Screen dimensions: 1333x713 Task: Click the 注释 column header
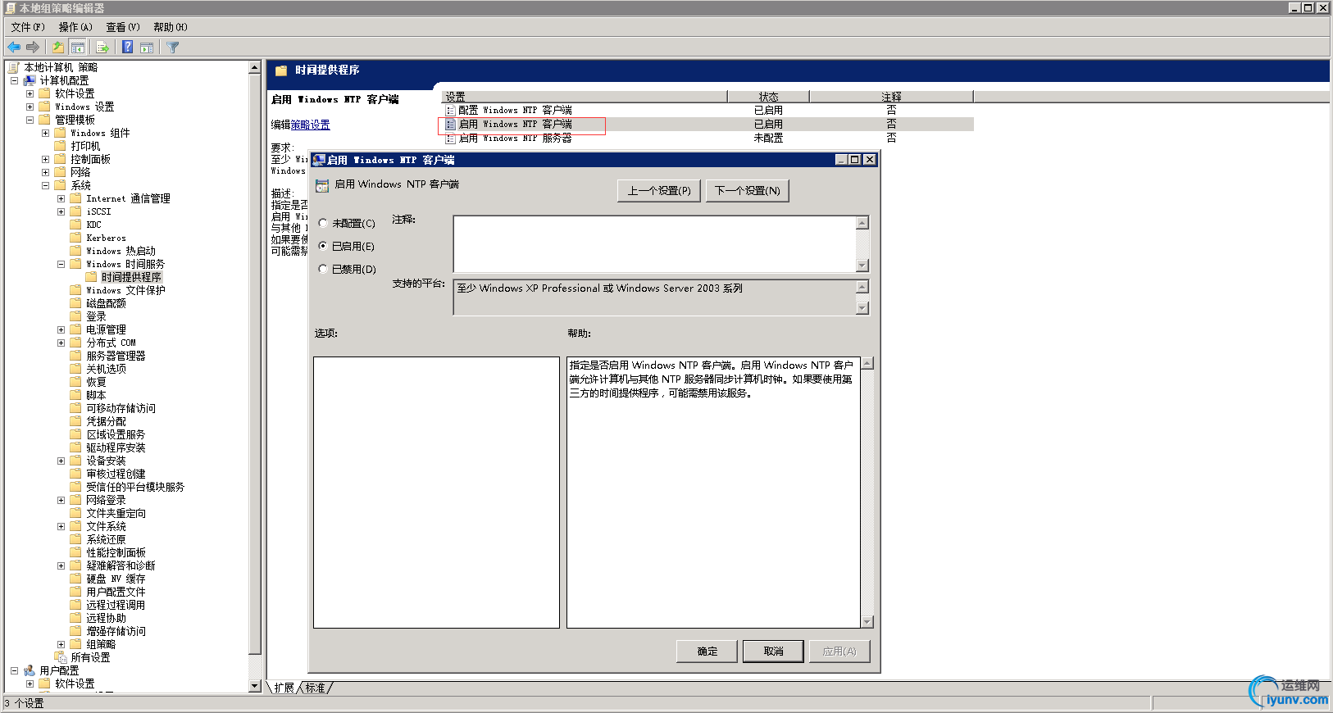click(891, 97)
